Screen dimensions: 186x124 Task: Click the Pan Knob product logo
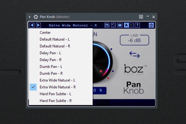pyautogui.click(x=134, y=88)
